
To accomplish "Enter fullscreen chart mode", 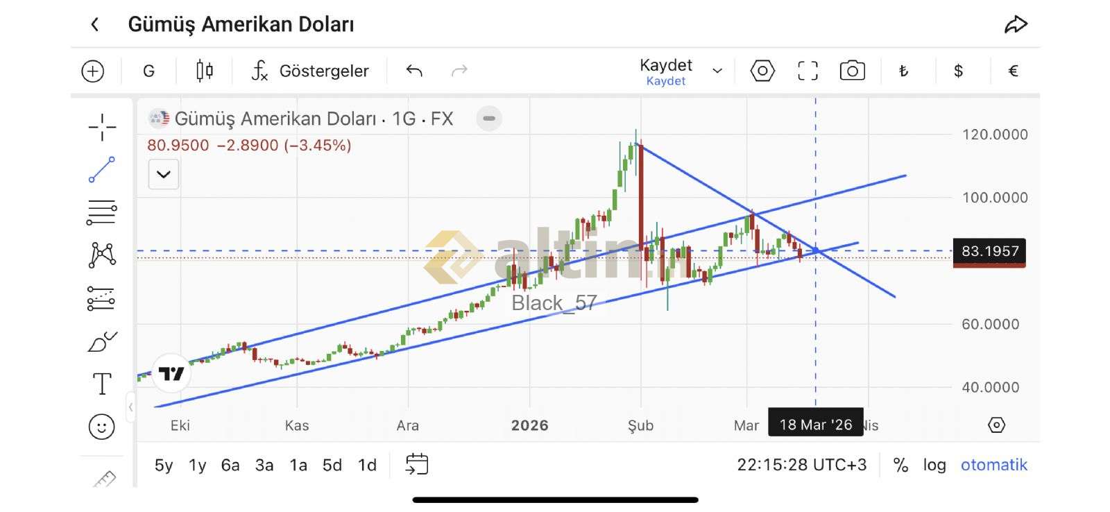I will click(808, 71).
